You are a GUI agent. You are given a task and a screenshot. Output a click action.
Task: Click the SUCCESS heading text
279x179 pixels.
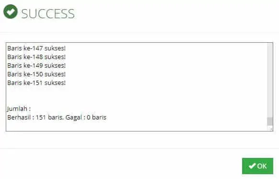click(48, 14)
